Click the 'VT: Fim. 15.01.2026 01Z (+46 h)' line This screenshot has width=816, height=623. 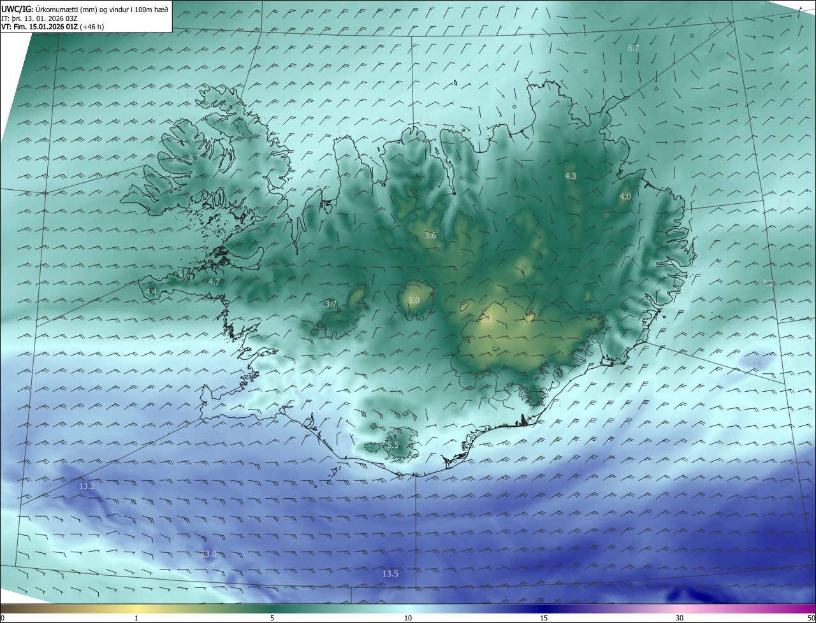53,27
